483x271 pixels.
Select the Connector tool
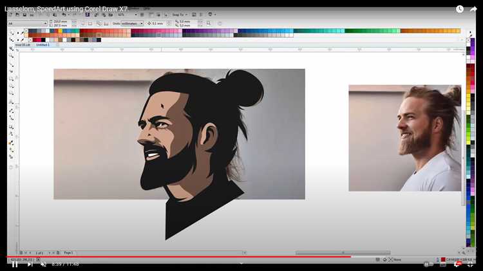click(12, 118)
